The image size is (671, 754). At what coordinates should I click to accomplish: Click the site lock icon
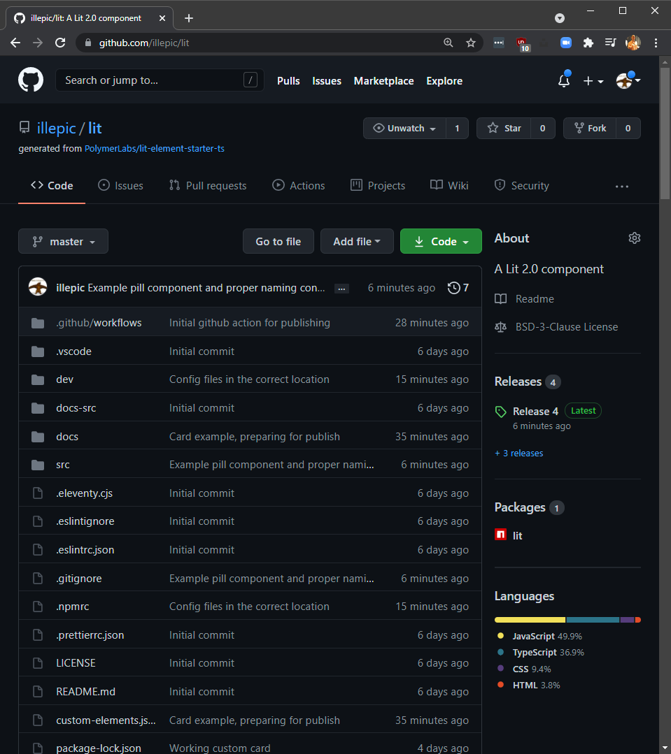point(88,43)
